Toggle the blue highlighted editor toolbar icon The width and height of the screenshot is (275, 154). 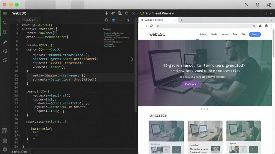click(114, 20)
